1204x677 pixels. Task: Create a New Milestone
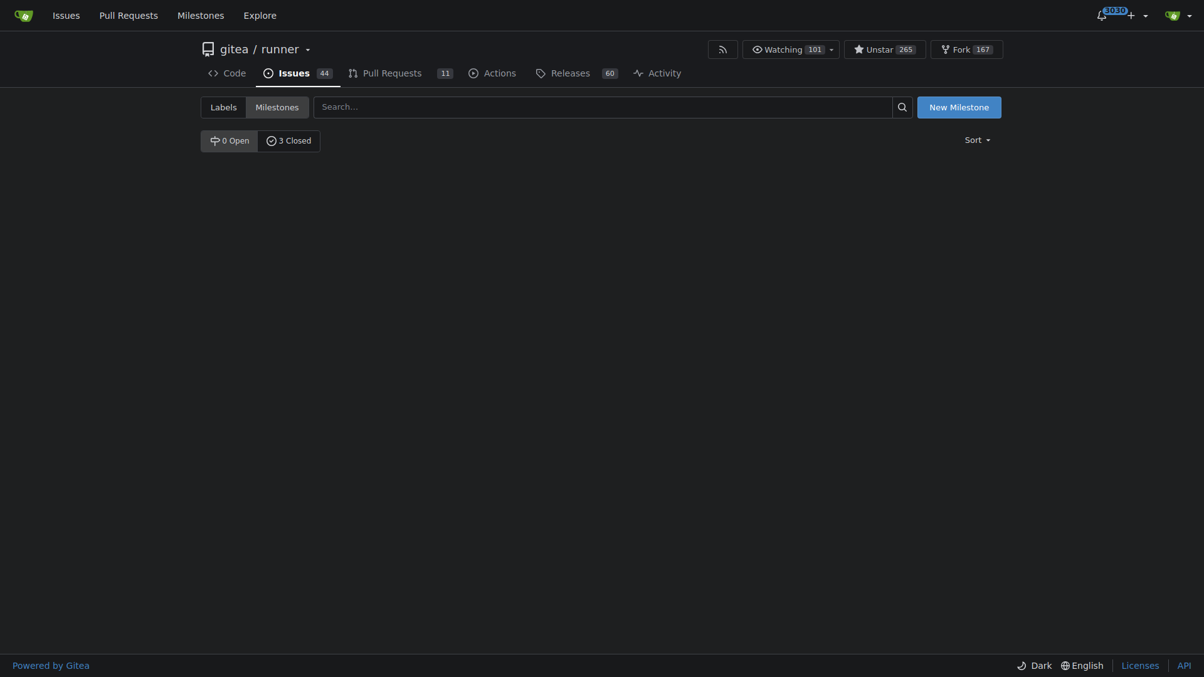(x=959, y=107)
